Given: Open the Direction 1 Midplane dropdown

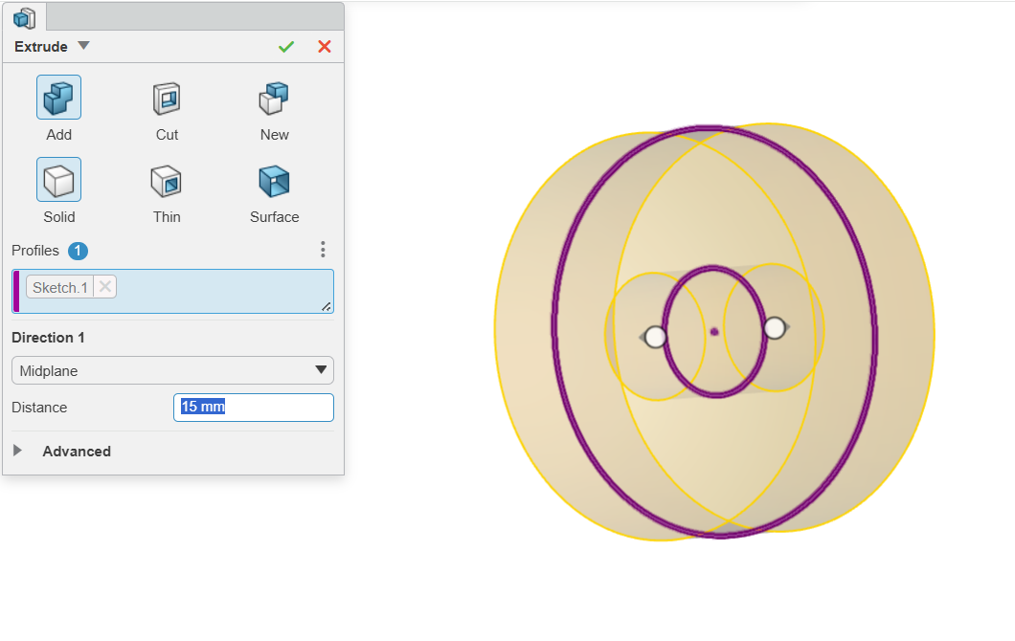Looking at the screenshot, I should pos(172,370).
